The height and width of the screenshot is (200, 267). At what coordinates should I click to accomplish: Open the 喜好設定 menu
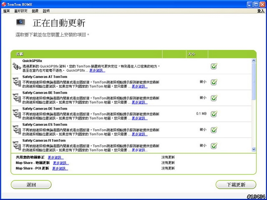[21, 11]
